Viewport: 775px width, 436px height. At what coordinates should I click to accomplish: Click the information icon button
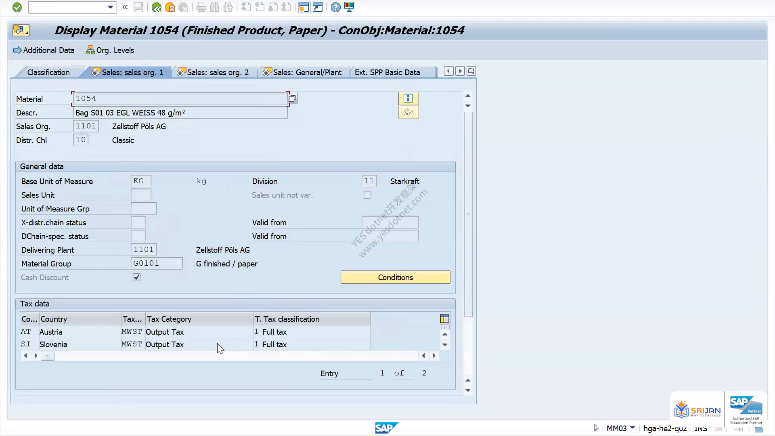(x=408, y=99)
